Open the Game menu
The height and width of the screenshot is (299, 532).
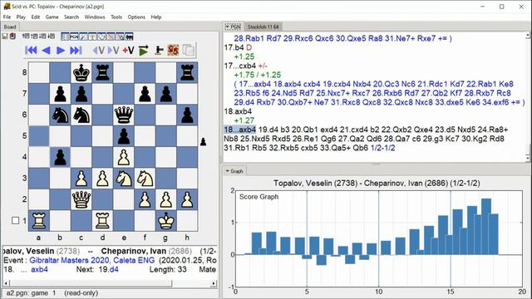click(52, 17)
